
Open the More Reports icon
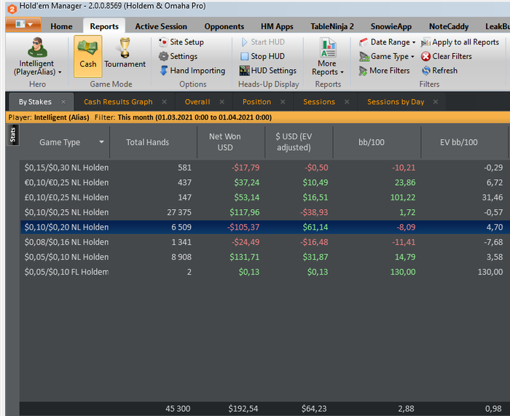[x=328, y=47]
